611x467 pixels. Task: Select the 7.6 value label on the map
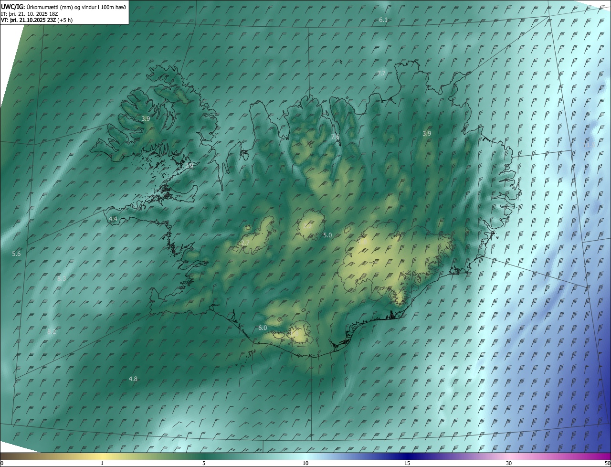pos(335,137)
